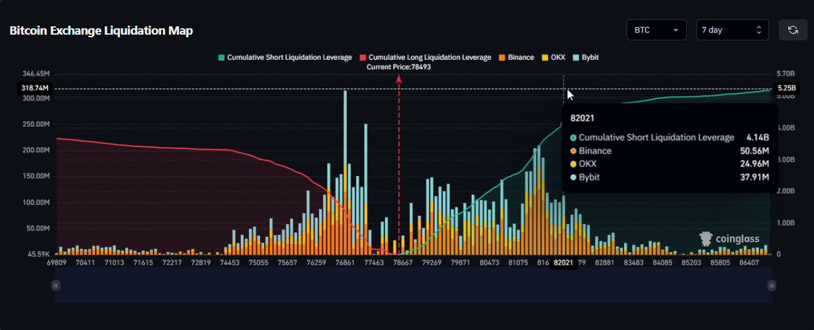
Task: Click the 50.56M Binance tooltip value
Action: coord(755,151)
